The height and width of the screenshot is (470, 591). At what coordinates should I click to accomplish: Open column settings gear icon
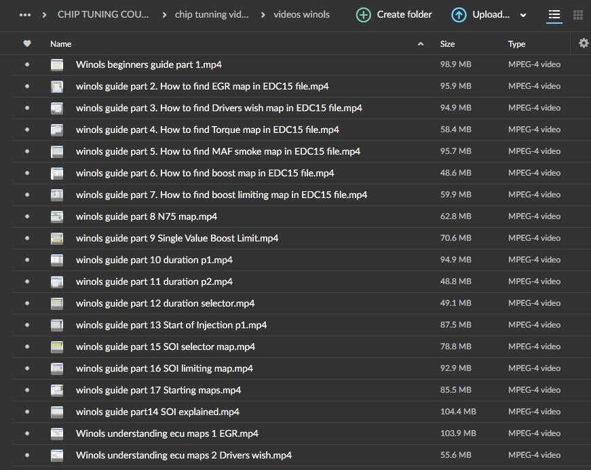pos(584,43)
